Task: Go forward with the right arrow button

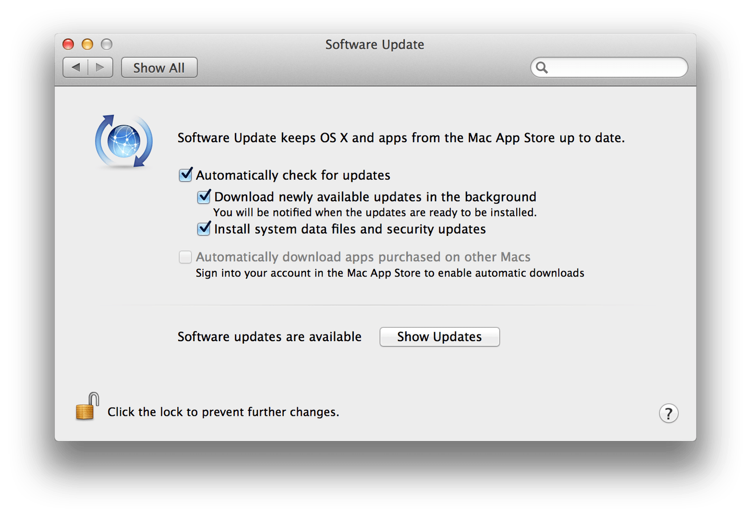Action: [100, 67]
